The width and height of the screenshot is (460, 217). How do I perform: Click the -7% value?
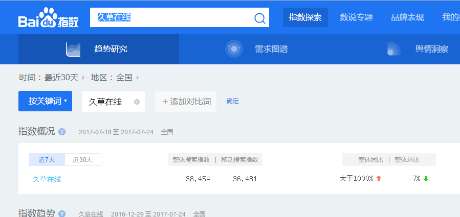coord(415,178)
